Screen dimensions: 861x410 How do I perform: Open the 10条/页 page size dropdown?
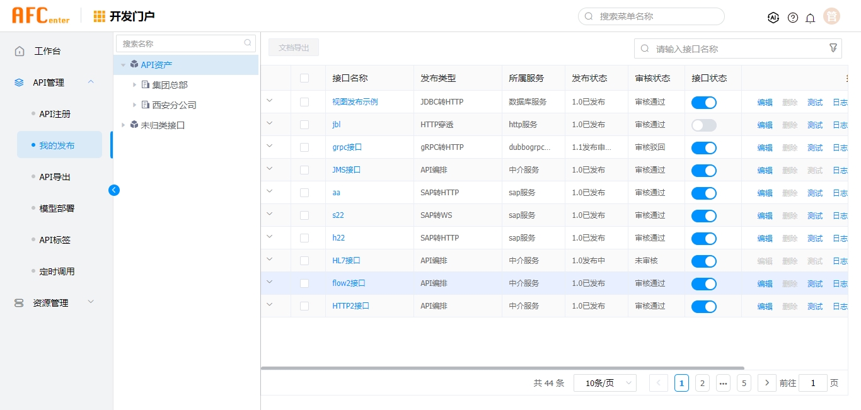tap(604, 383)
